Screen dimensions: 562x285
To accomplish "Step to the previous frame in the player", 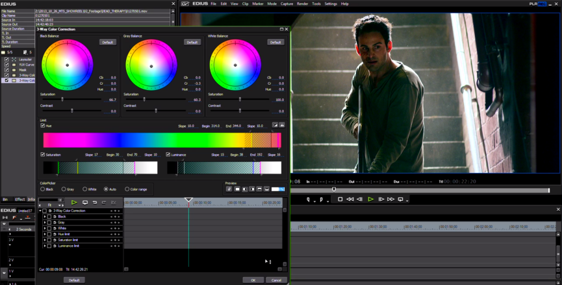I will pyautogui.click(x=359, y=199).
